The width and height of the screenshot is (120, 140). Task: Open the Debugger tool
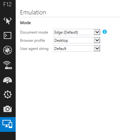[8, 50]
